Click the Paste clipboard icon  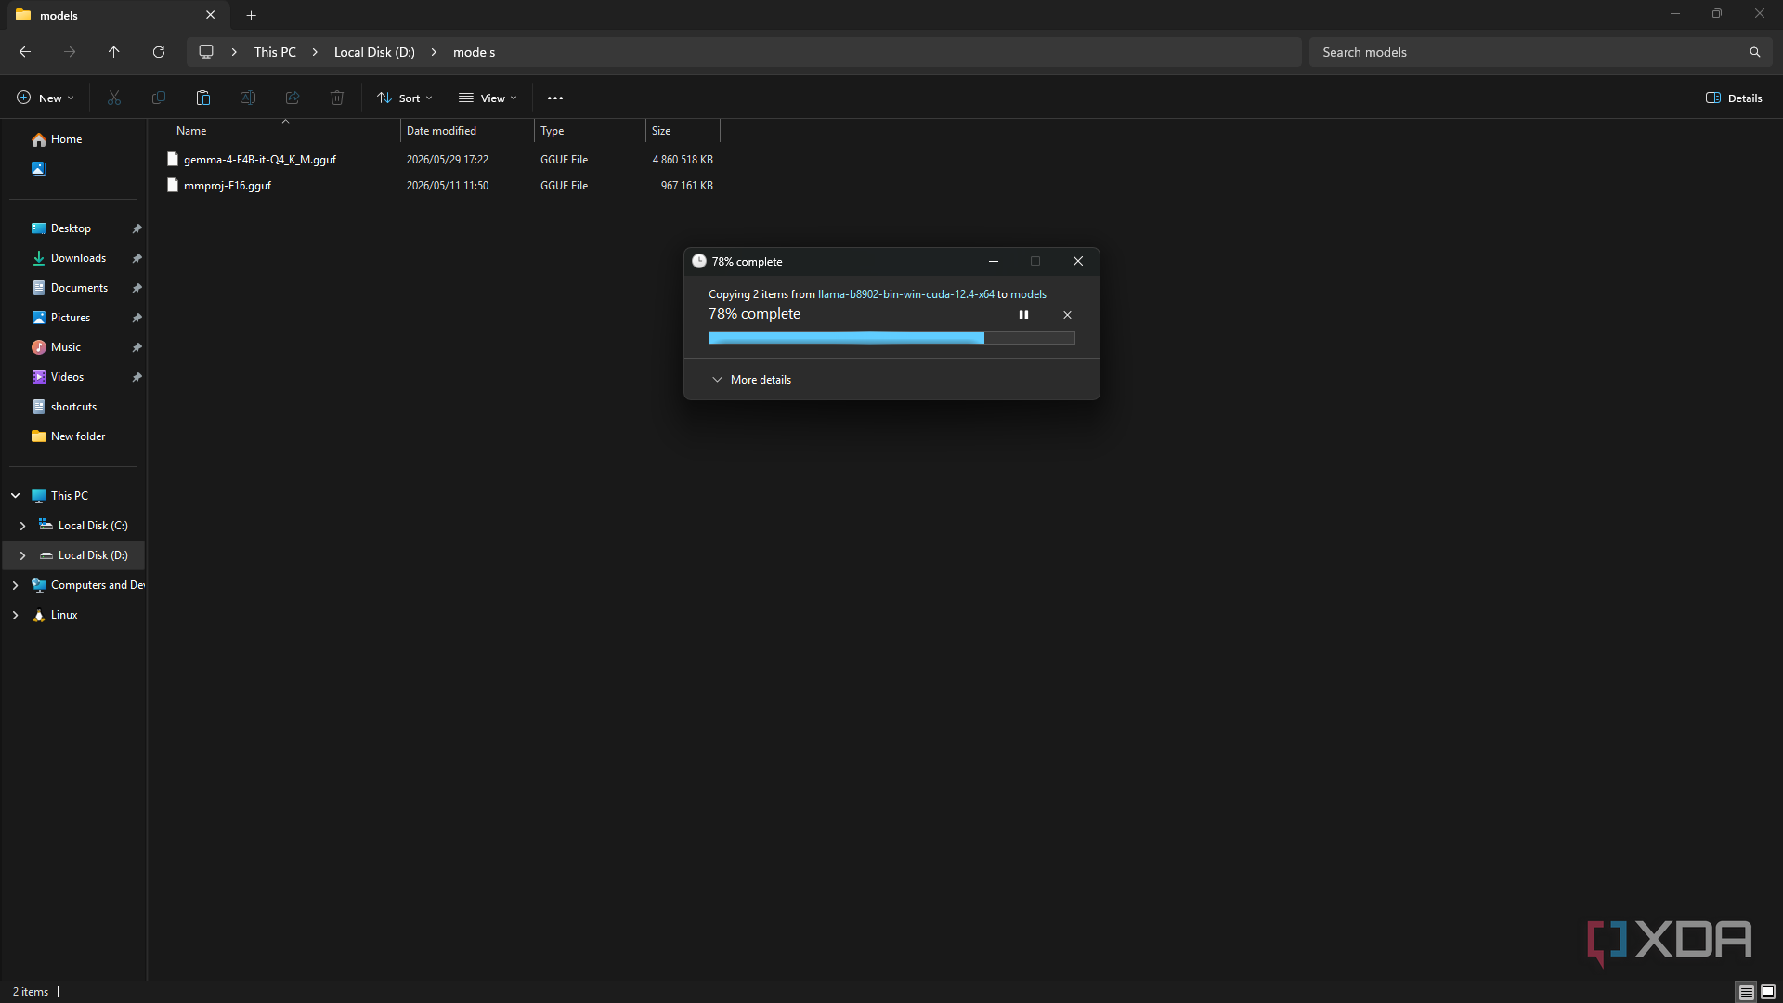pos(203,98)
